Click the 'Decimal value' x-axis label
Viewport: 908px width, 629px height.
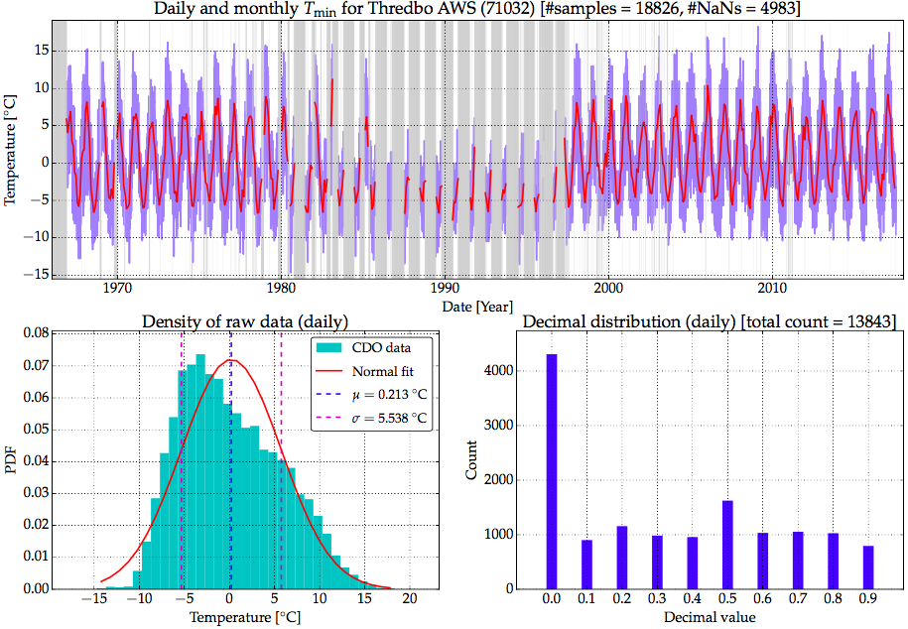(x=710, y=618)
